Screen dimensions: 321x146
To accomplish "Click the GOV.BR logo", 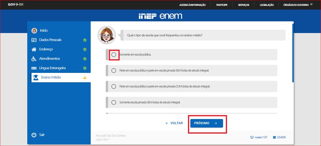I will click(x=16, y=5).
